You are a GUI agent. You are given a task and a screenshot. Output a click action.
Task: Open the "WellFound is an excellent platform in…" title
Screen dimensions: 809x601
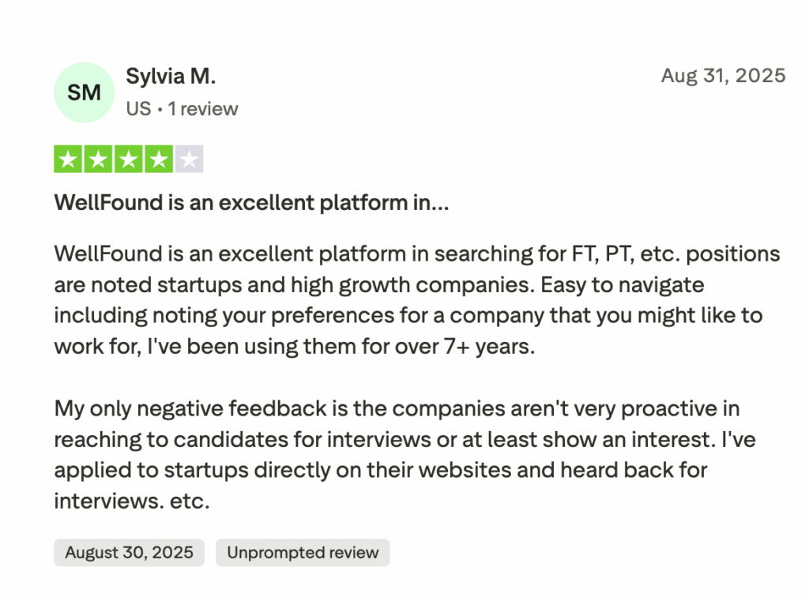click(x=251, y=203)
